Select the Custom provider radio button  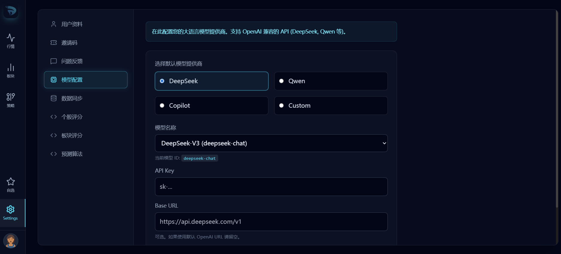(281, 106)
